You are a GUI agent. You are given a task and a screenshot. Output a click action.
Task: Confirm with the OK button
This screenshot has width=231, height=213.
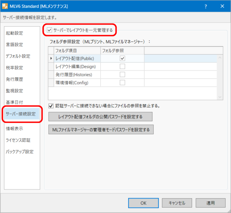[x=143, y=203]
